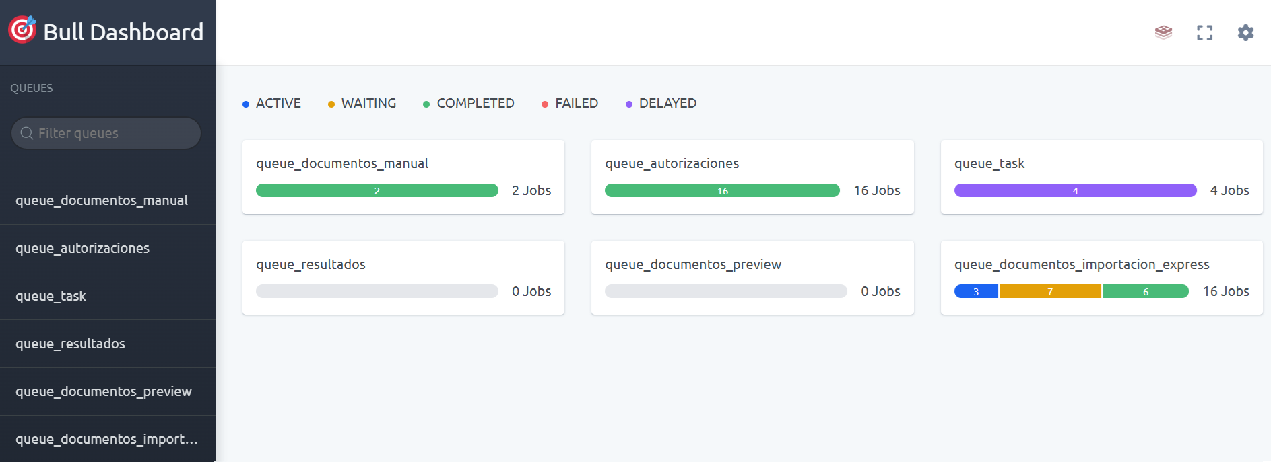Click the purple delayed bar showing 4
This screenshot has width=1271, height=462.
(1075, 190)
